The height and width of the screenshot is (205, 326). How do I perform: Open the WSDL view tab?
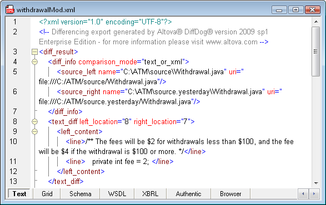[117, 194]
